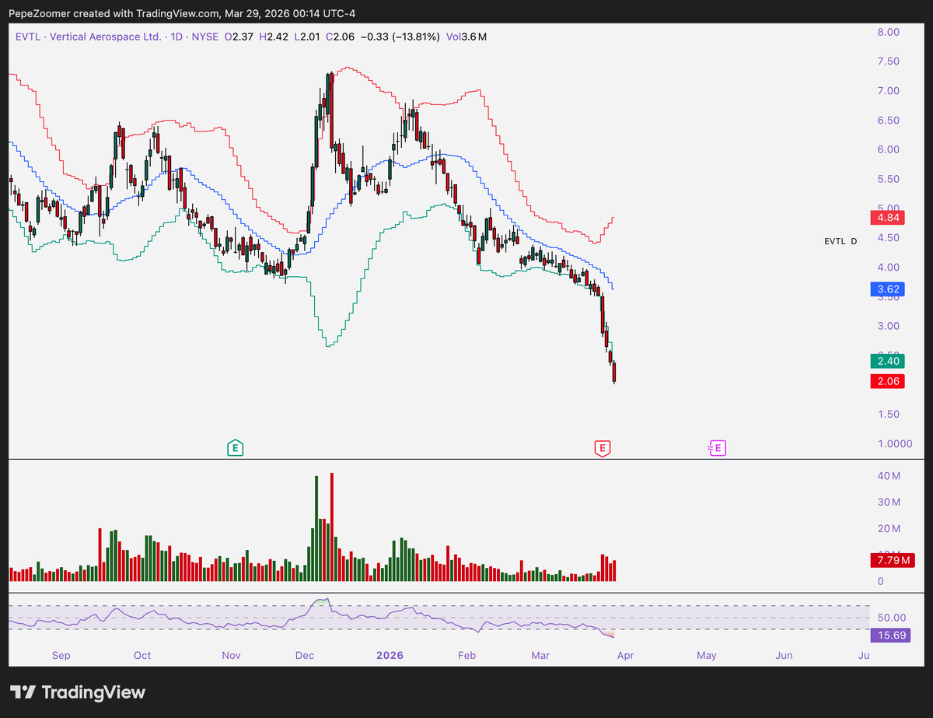
Task: Click the 2026 label on time axis
Action: 390,655
